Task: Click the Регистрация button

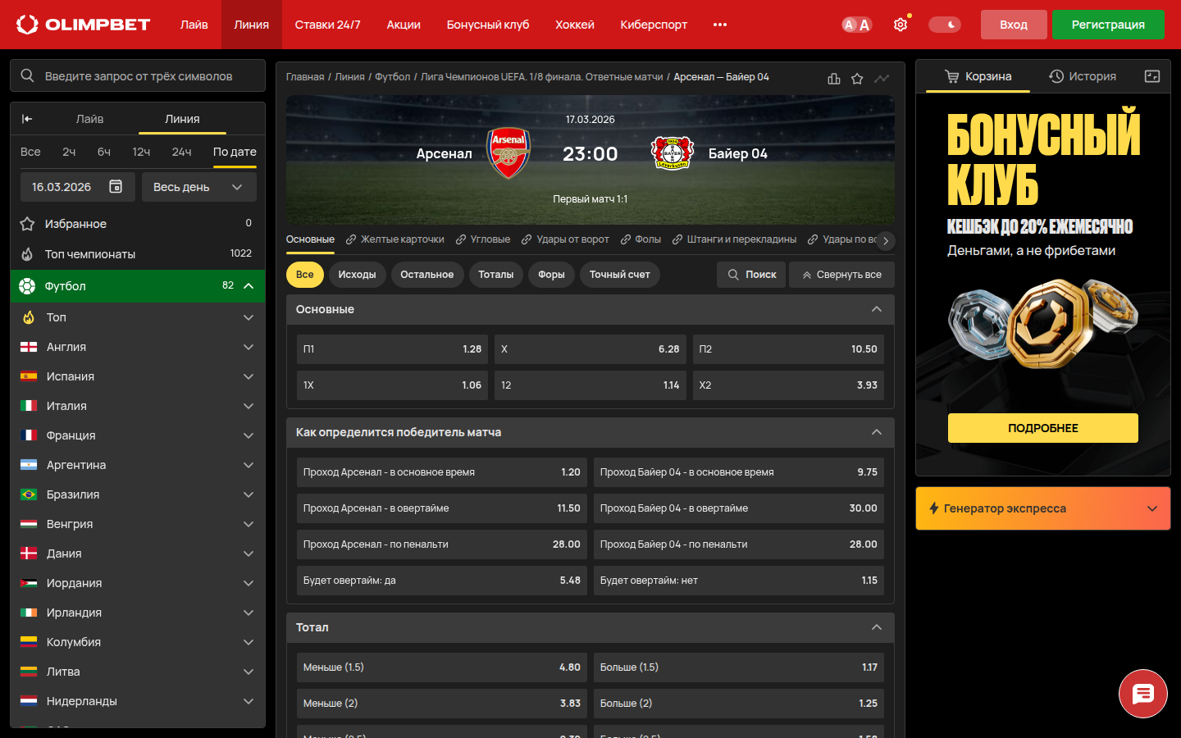Action: [x=1108, y=25]
